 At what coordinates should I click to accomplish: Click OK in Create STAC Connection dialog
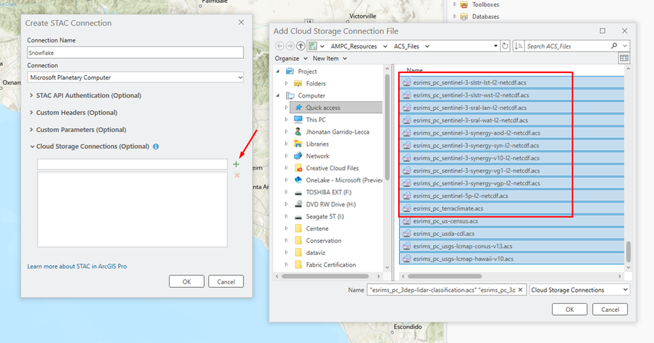(x=187, y=282)
